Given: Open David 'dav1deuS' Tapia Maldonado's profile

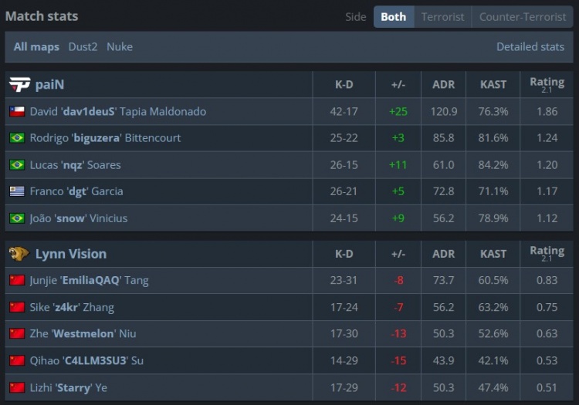Looking at the screenshot, I should tap(118, 111).
